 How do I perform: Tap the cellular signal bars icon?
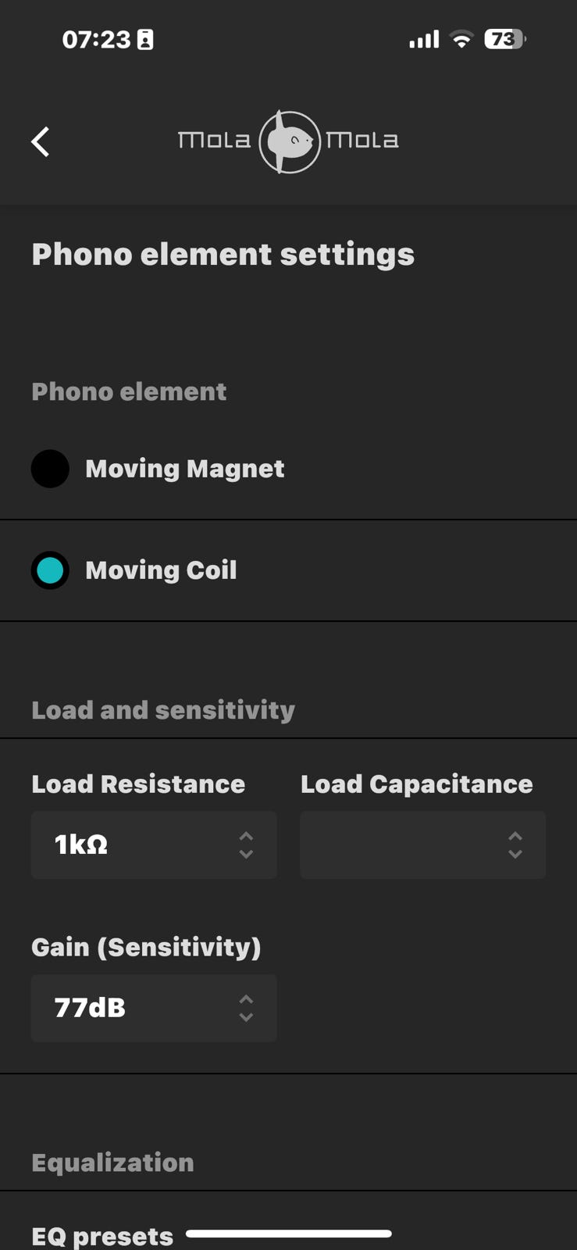(424, 39)
